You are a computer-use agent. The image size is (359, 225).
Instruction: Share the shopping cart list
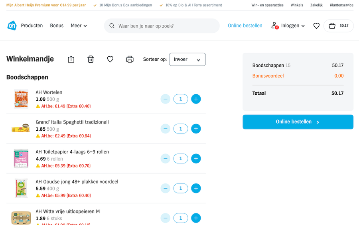pos(71,60)
